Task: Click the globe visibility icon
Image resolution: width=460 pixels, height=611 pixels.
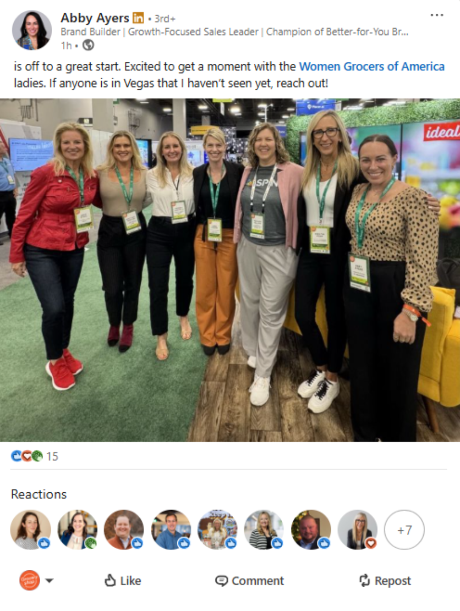Action: tap(88, 45)
